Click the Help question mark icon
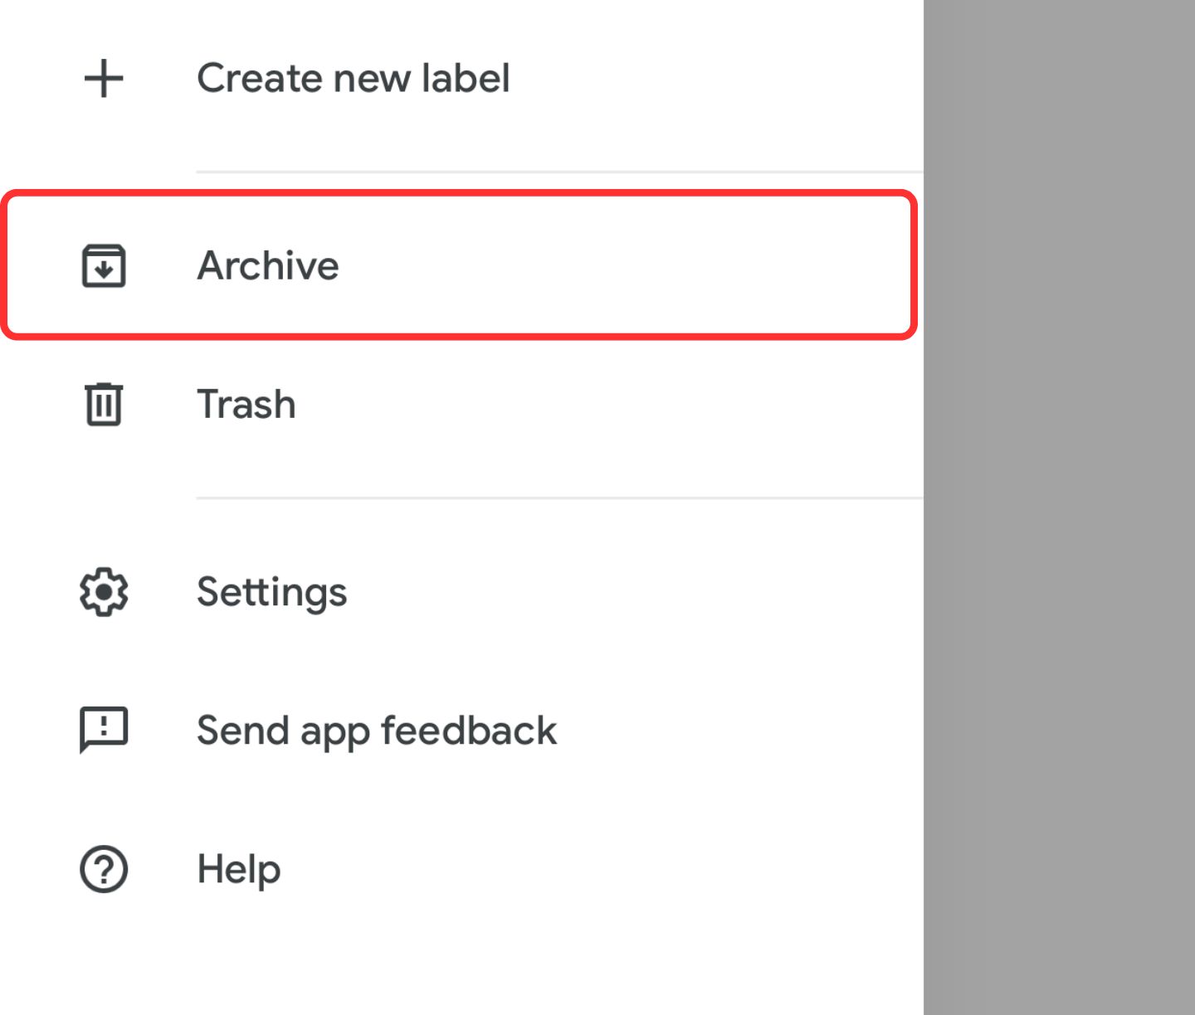The image size is (1195, 1015). pyautogui.click(x=104, y=869)
